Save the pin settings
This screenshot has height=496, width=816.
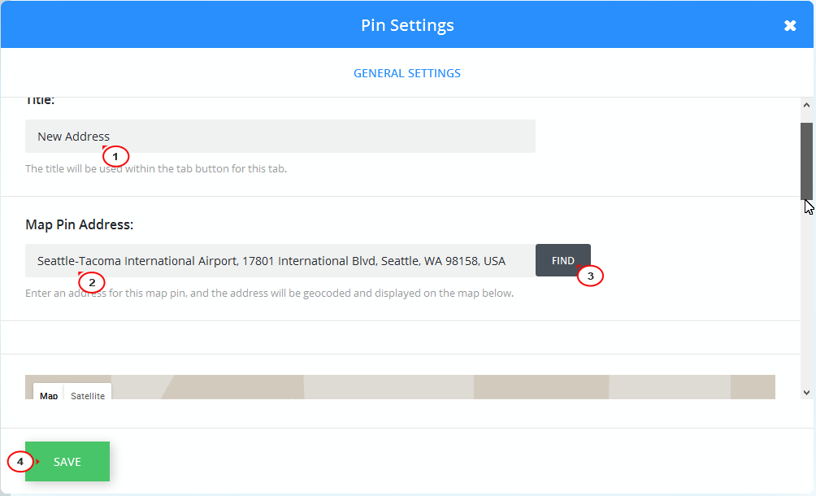[67, 462]
